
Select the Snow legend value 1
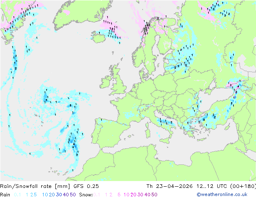(x=107, y=195)
